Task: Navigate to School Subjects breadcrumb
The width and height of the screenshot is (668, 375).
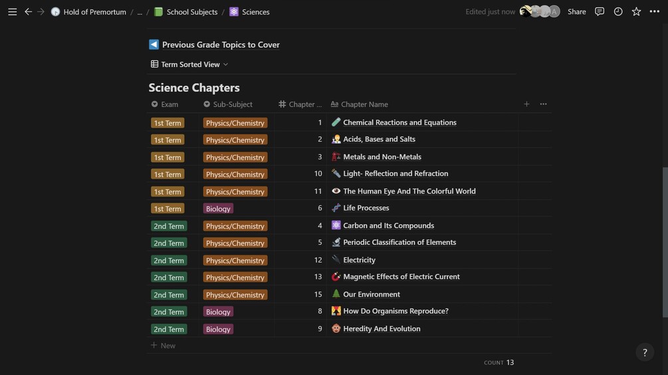Action: point(191,12)
